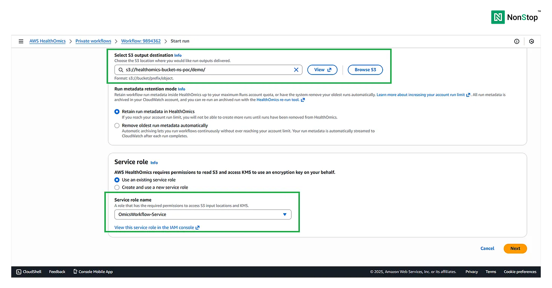The image size is (552, 288).
Task: Open Info link beside S3 output destination
Action: tap(178, 55)
